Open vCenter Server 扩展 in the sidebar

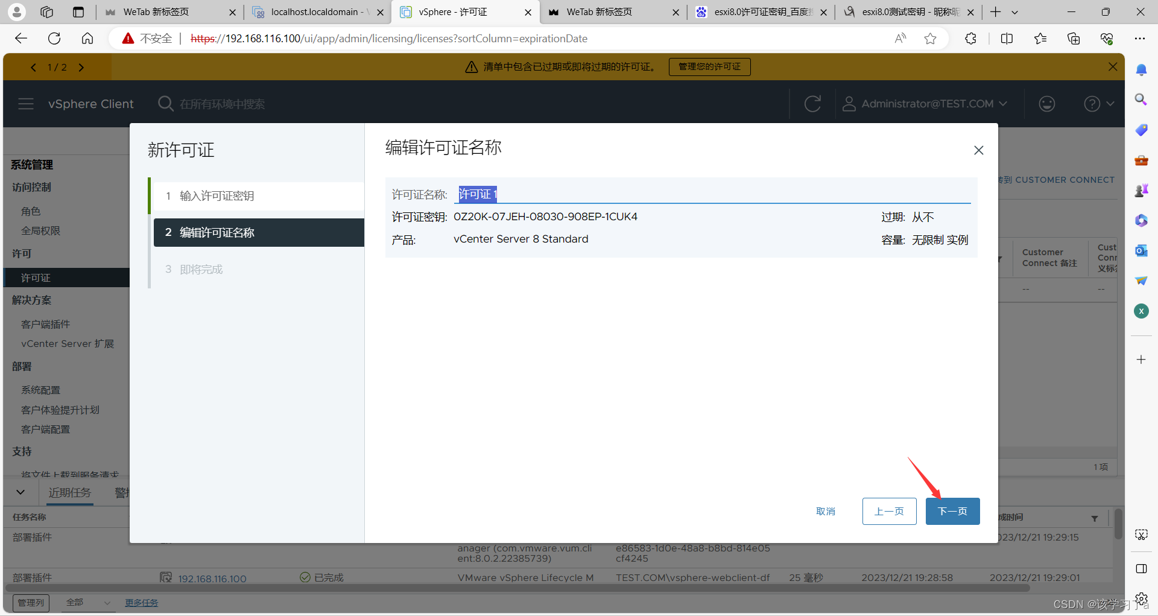tap(68, 343)
